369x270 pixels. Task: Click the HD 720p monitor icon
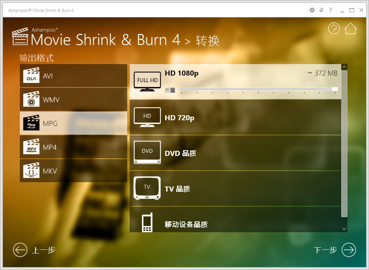tap(147, 117)
